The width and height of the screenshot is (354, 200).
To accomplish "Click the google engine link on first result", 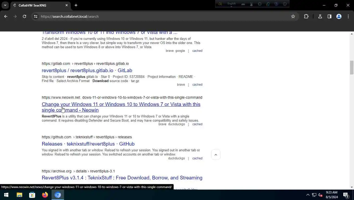I will (180, 51).
